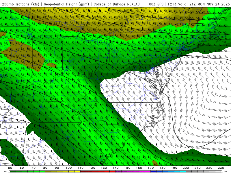Select the "00Z GFS" model run text

pos(156,4)
